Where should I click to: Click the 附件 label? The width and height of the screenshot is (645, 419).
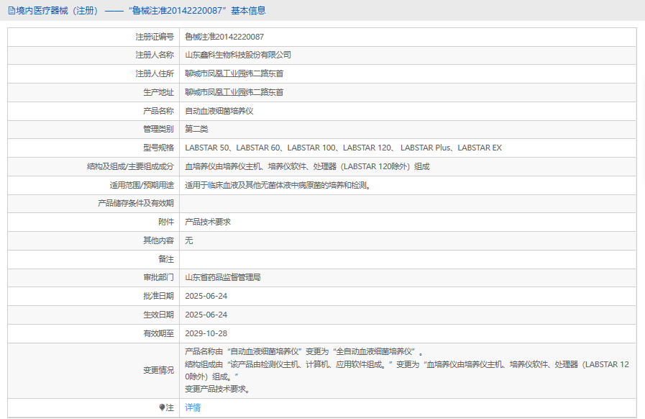pyautogui.click(x=166, y=222)
